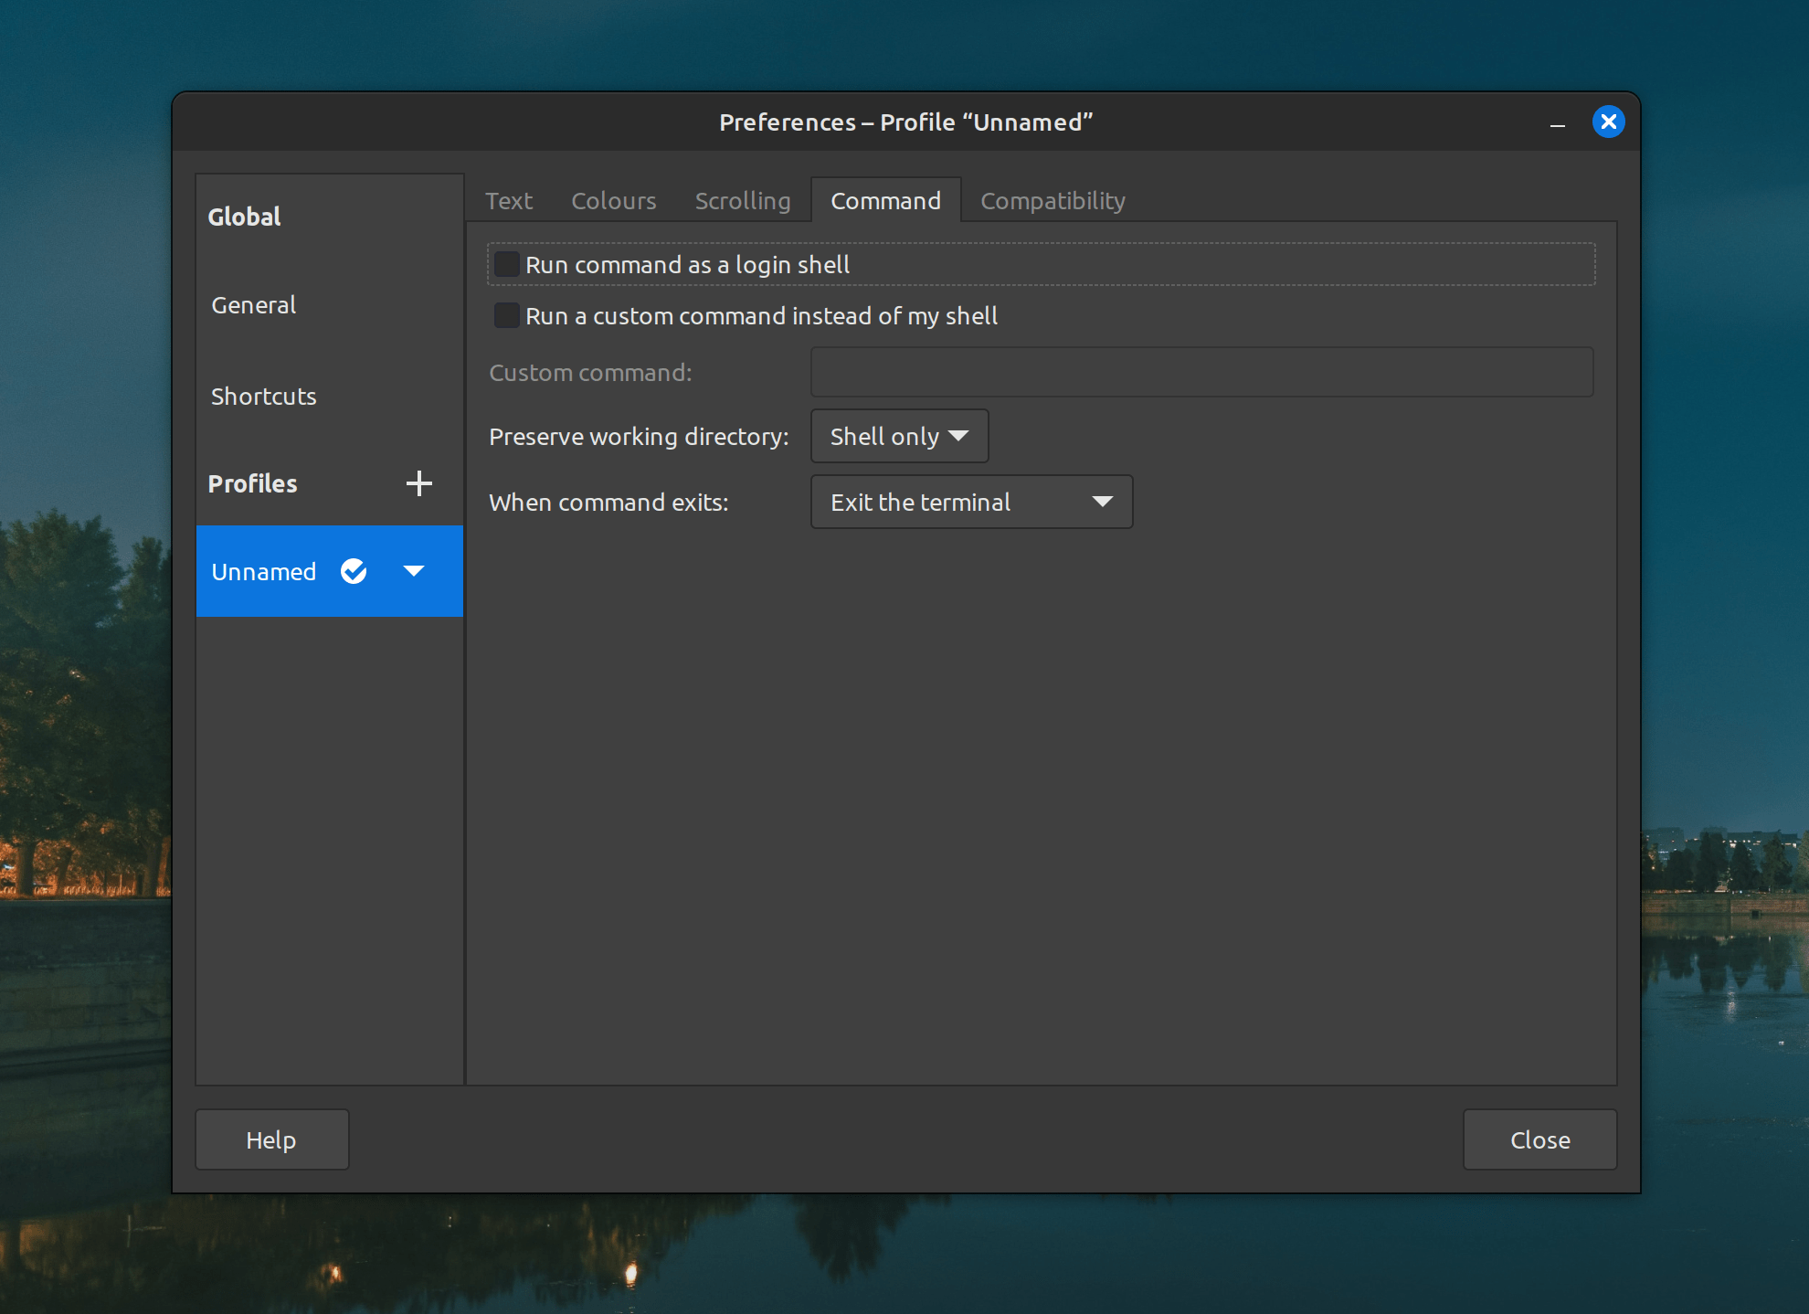Viewport: 1809px width, 1314px height.
Task: Switch to the Colours tab
Action: click(613, 200)
